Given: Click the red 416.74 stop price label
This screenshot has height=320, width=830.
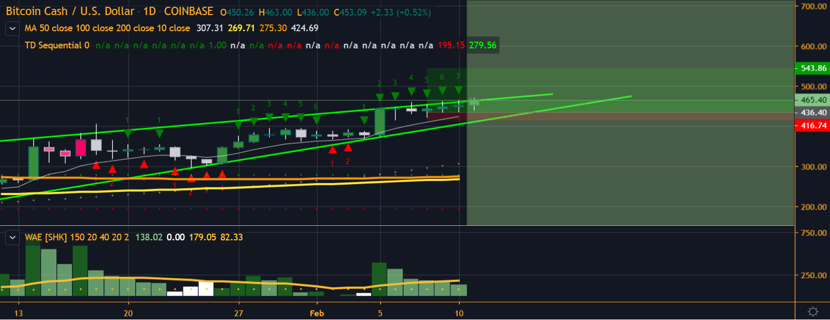Looking at the screenshot, I should 812,125.
